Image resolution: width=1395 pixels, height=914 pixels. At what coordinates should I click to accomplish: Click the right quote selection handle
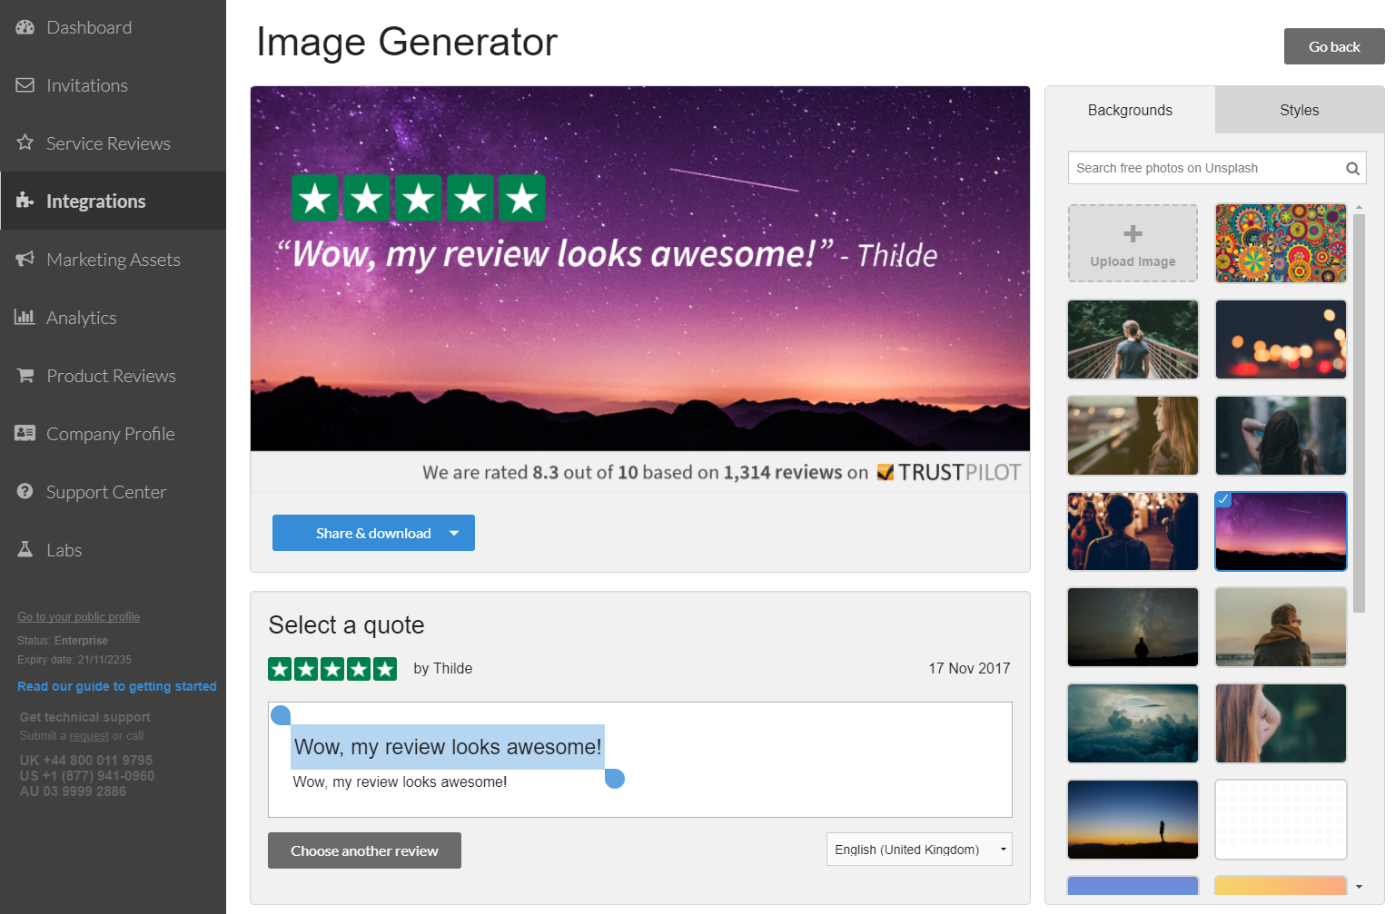click(615, 779)
